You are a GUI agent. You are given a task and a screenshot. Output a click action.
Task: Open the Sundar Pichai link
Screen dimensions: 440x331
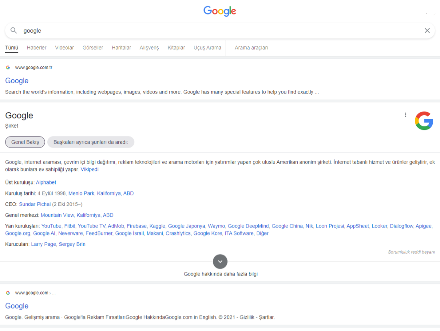tap(35, 204)
